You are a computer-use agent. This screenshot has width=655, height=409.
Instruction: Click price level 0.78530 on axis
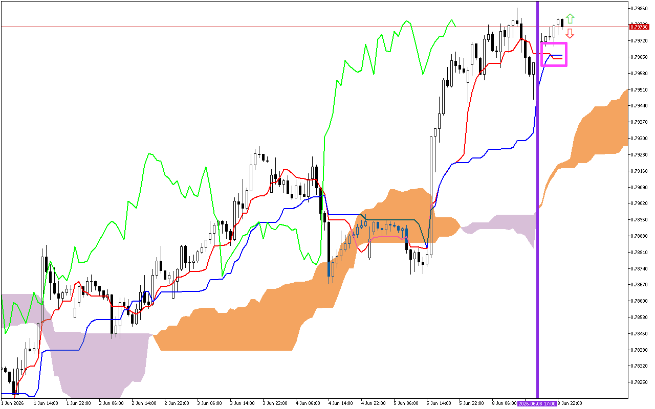coord(639,317)
